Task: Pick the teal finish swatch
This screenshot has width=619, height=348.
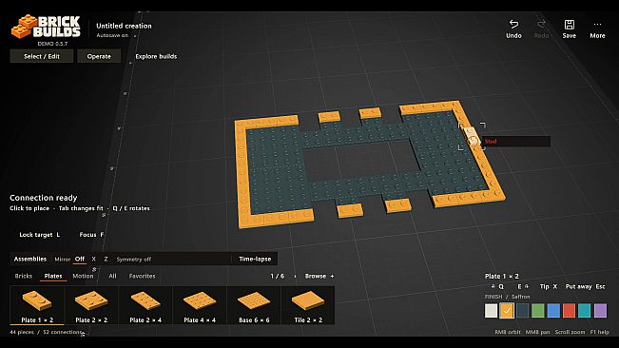Action: pos(585,311)
